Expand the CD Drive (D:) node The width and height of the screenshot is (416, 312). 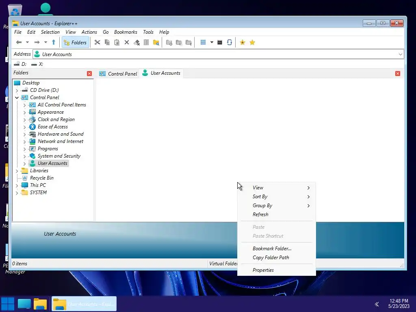[17, 91]
